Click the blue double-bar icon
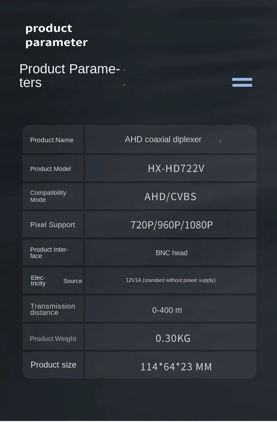Viewport: 277px width, 422px height. [x=242, y=82]
